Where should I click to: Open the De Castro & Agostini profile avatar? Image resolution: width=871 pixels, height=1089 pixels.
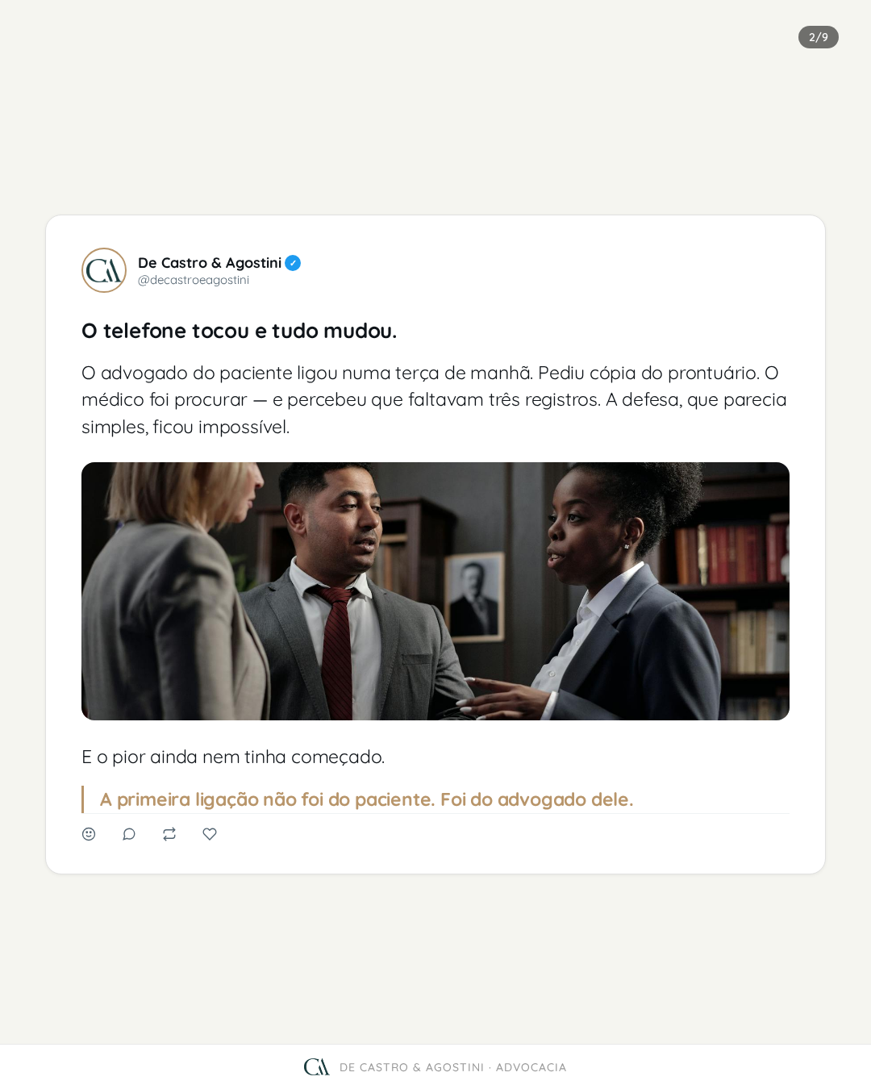pyautogui.click(x=104, y=270)
